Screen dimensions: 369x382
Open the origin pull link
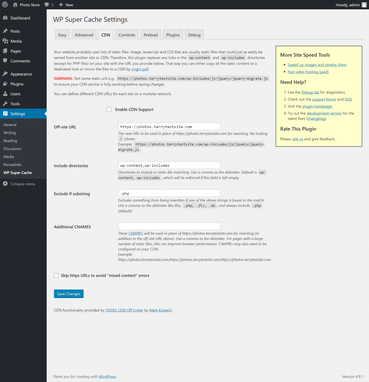point(140,69)
